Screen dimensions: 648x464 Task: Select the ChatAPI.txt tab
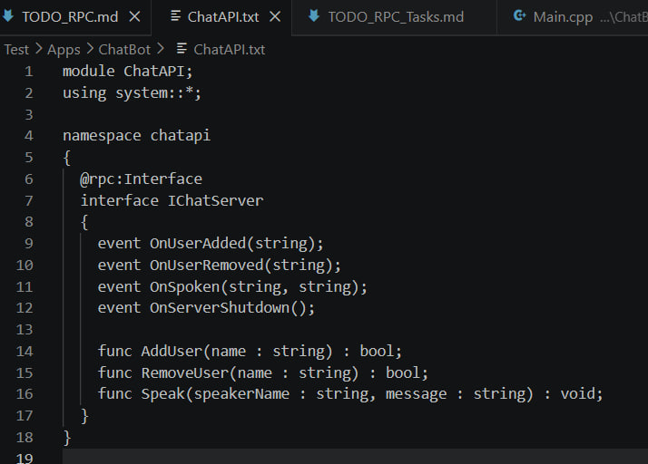click(223, 17)
